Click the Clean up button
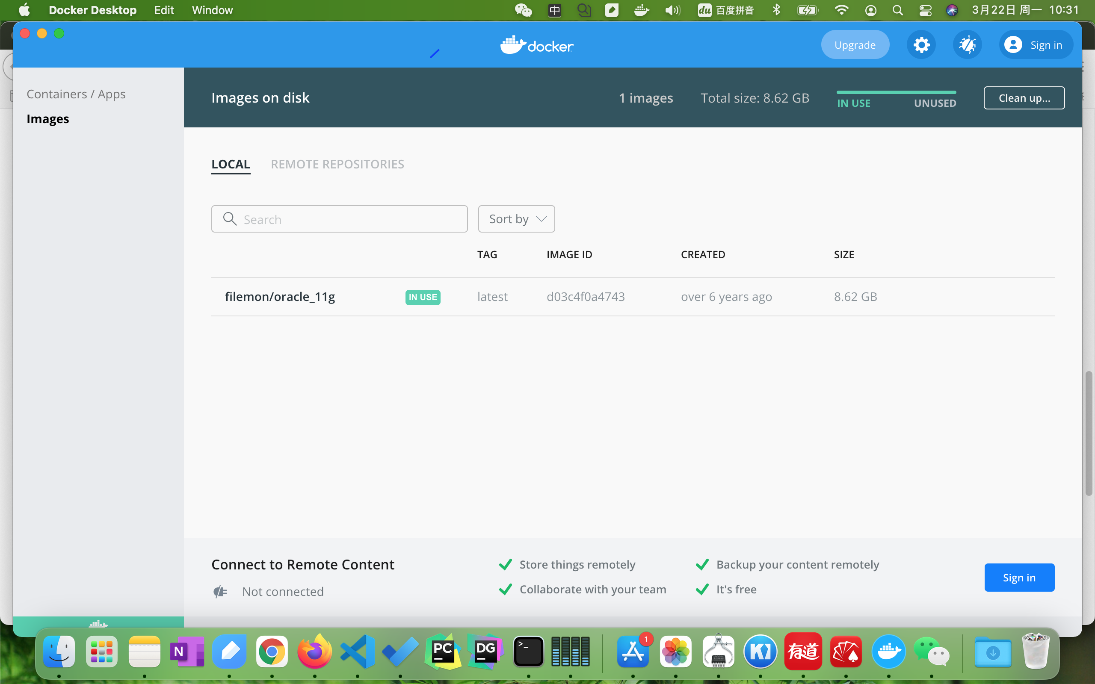Viewport: 1095px width, 684px height. [x=1024, y=98]
